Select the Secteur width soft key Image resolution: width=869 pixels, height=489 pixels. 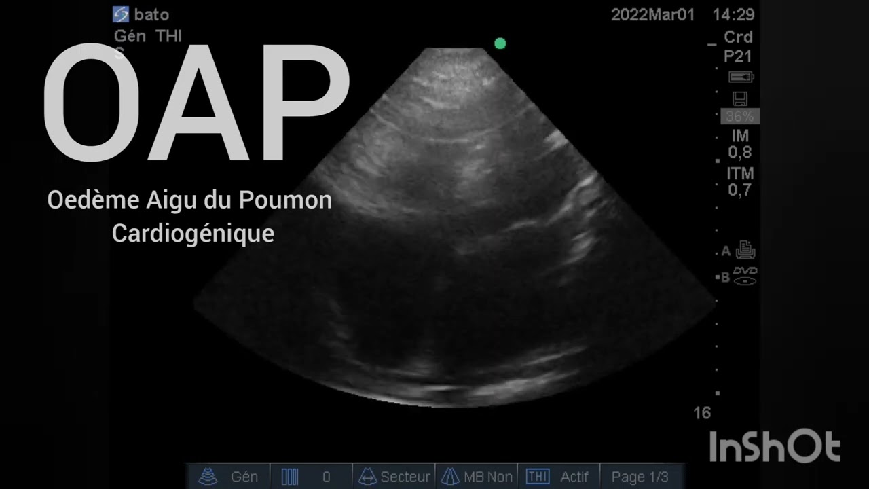pos(394,477)
